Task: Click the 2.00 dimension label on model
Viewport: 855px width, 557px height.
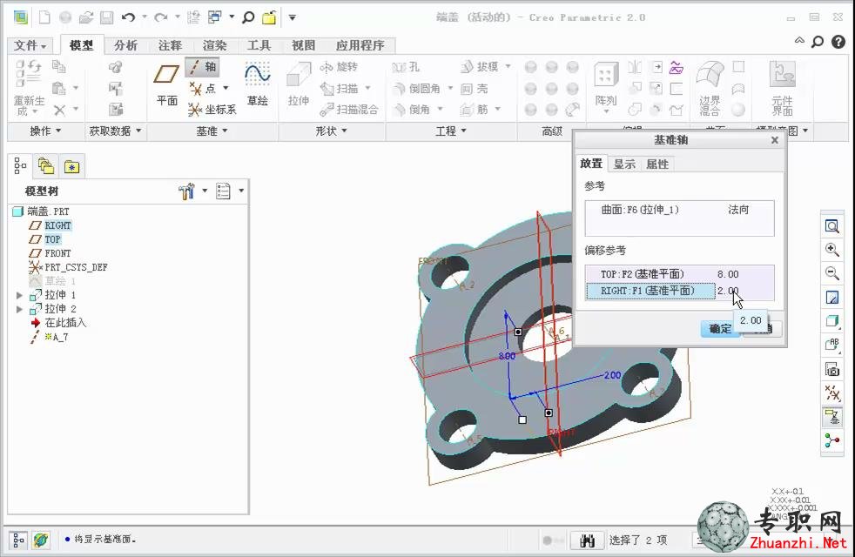Action: (x=612, y=375)
